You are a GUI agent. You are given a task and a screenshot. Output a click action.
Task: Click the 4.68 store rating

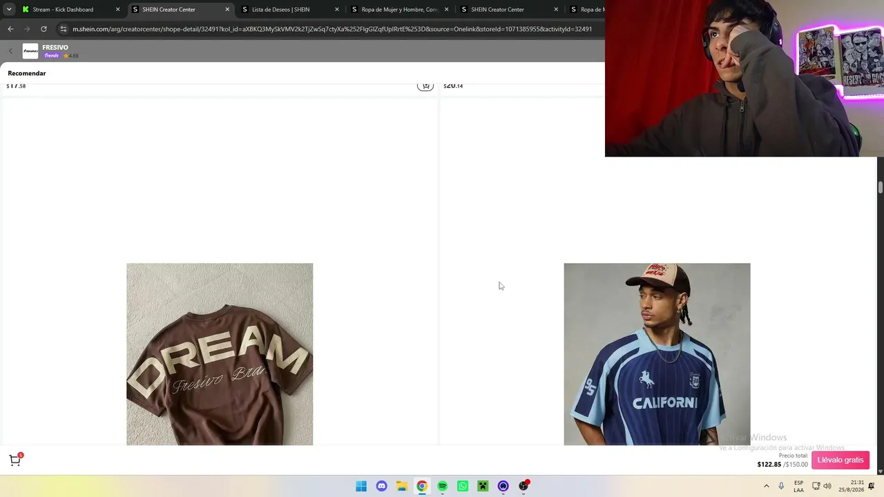pyautogui.click(x=71, y=56)
